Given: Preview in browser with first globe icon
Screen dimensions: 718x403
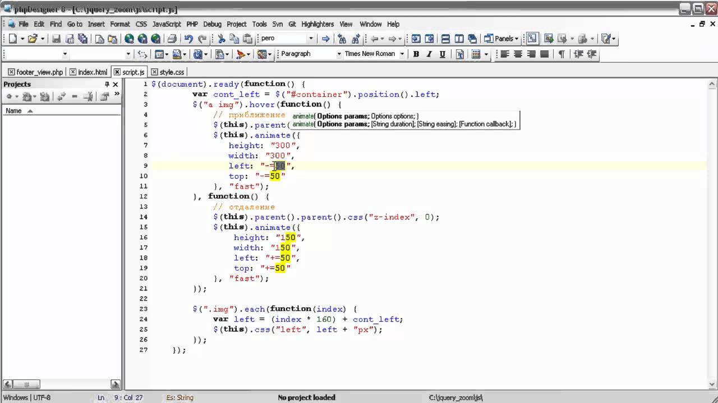Looking at the screenshot, I should (129, 39).
